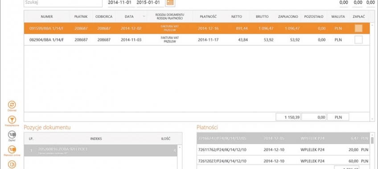Click the Odśwież refresh icon
This screenshot has width=378, height=169.
click(x=12, y=105)
